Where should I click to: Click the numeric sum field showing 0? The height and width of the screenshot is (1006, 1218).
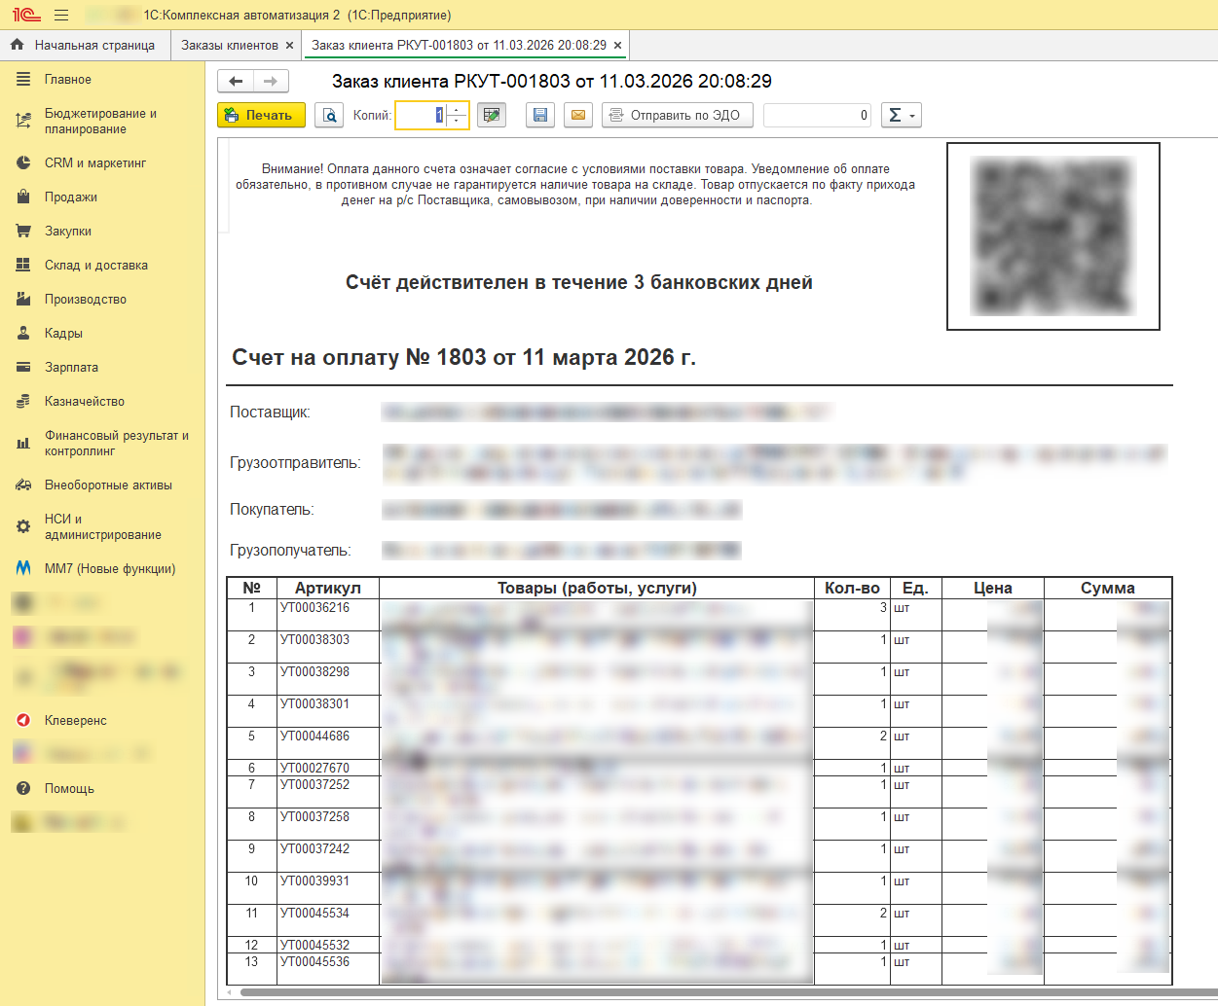click(x=817, y=115)
